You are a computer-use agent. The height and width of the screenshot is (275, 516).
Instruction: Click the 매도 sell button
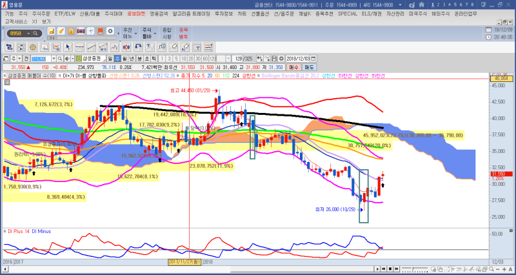(x=309, y=67)
